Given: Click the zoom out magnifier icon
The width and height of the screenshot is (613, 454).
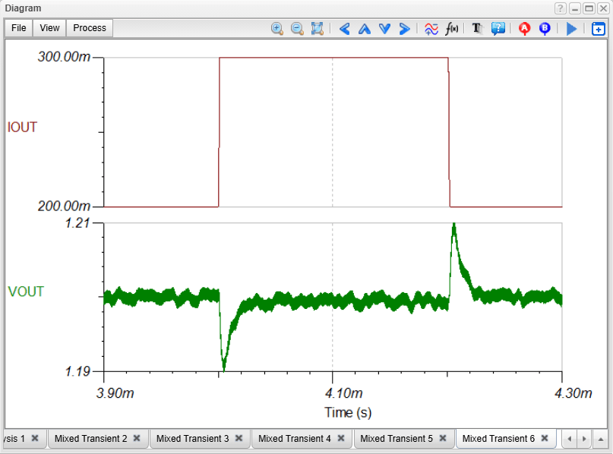Looking at the screenshot, I should [x=297, y=28].
